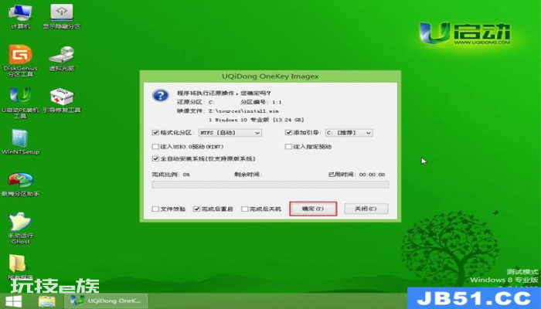Click the 分区编号: 1:1 text

coord(261,102)
